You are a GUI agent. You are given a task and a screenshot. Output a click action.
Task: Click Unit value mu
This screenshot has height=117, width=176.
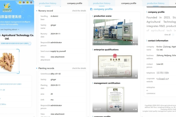pos(52,100)
